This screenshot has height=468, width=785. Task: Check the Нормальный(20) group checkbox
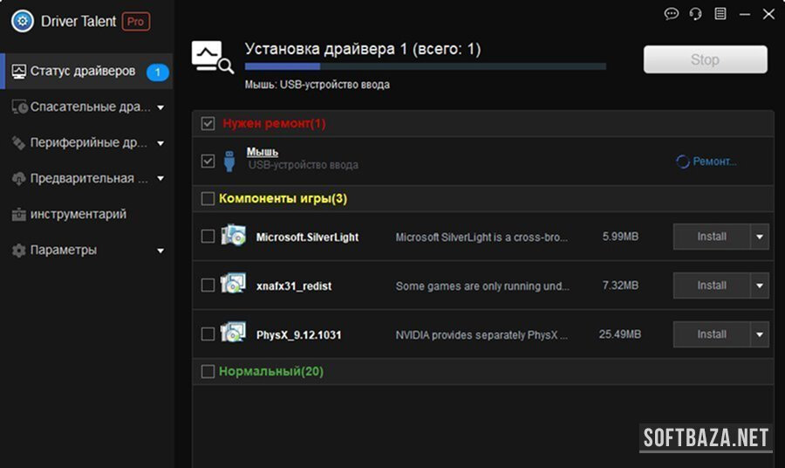tap(208, 371)
